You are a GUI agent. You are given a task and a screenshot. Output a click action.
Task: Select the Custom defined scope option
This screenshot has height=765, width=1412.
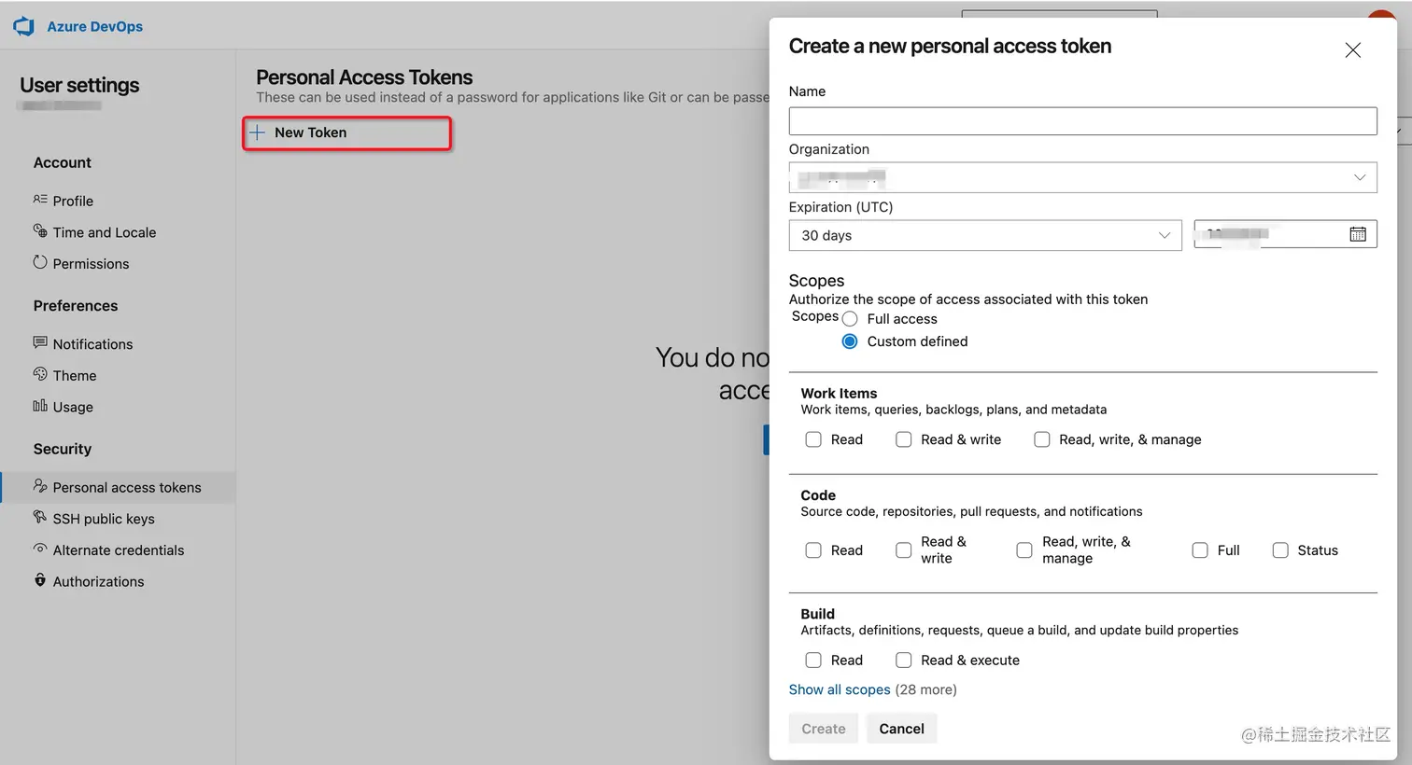(x=850, y=341)
